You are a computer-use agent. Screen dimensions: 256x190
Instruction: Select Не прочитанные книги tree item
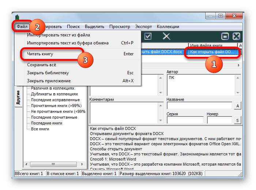click(x=58, y=111)
